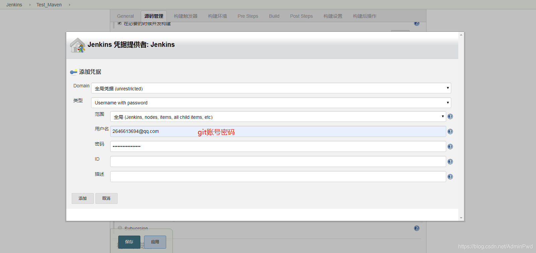Switch to the 构建触发器 tab
This screenshot has height=253, width=536.
[x=186, y=16]
